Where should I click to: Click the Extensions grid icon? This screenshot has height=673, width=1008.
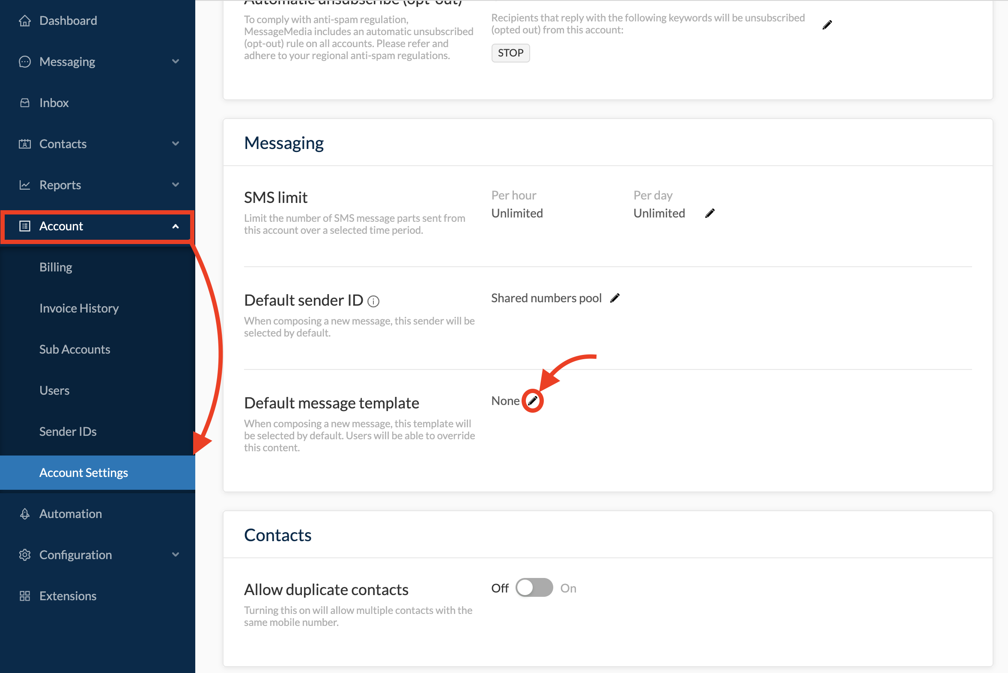[25, 596]
